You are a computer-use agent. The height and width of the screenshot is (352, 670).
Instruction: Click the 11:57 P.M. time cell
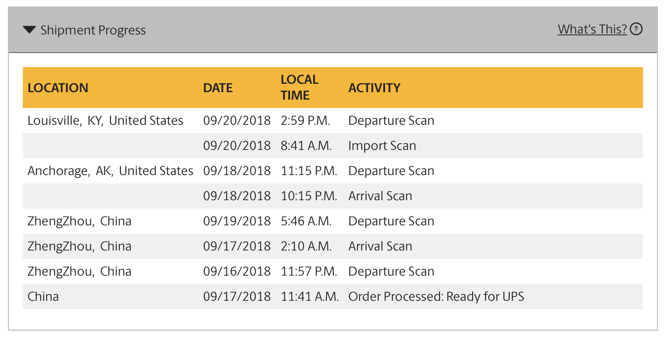coord(309,271)
